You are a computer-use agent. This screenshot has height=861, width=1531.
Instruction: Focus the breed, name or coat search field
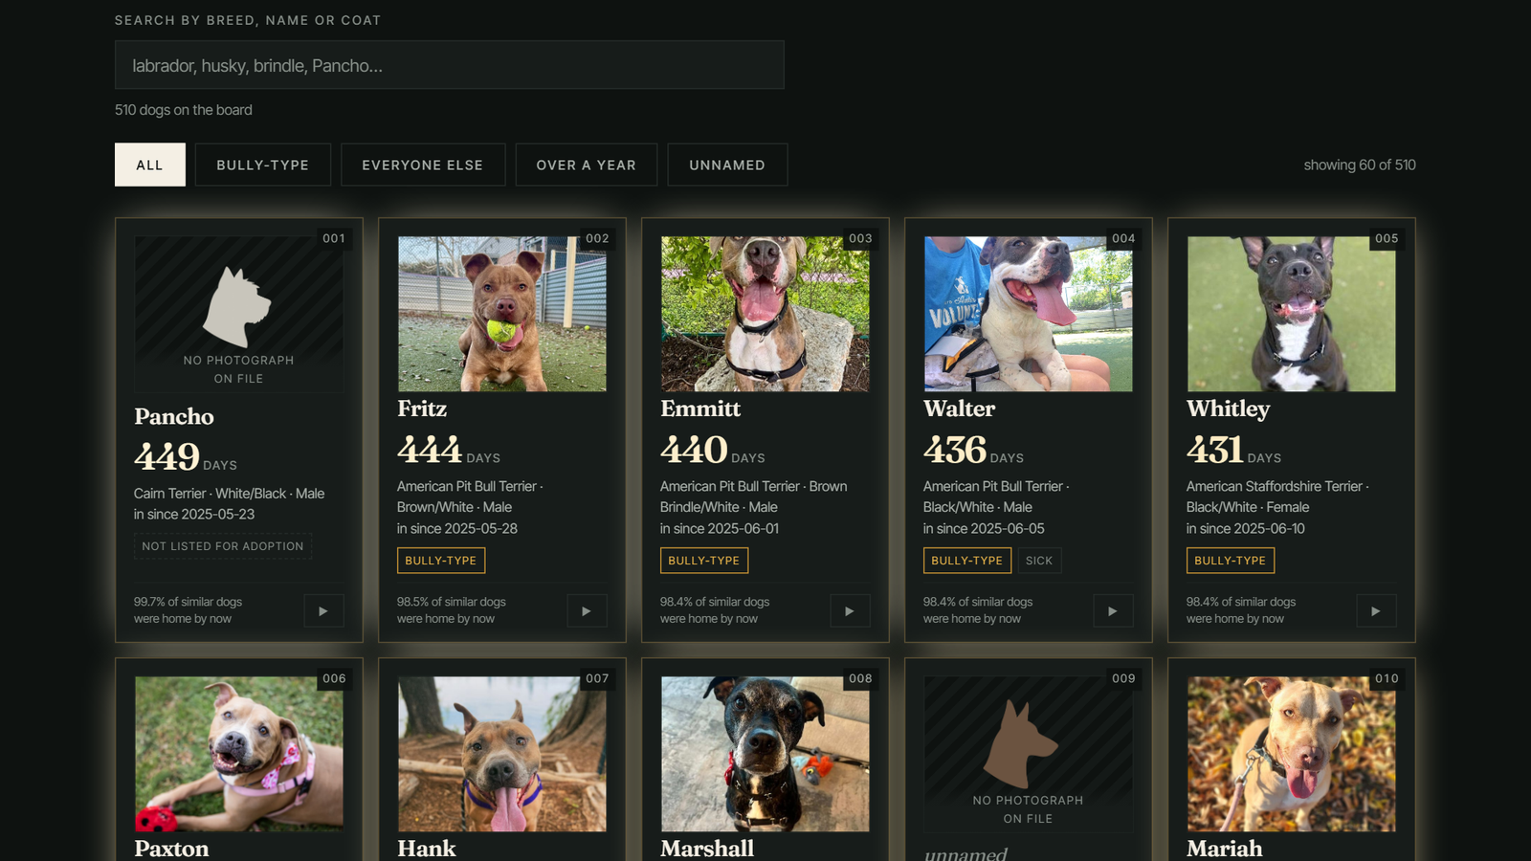tap(450, 65)
